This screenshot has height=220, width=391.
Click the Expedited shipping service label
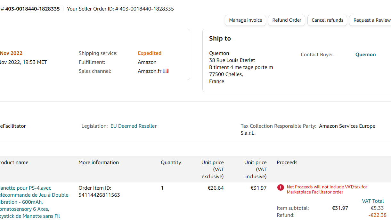pos(150,53)
